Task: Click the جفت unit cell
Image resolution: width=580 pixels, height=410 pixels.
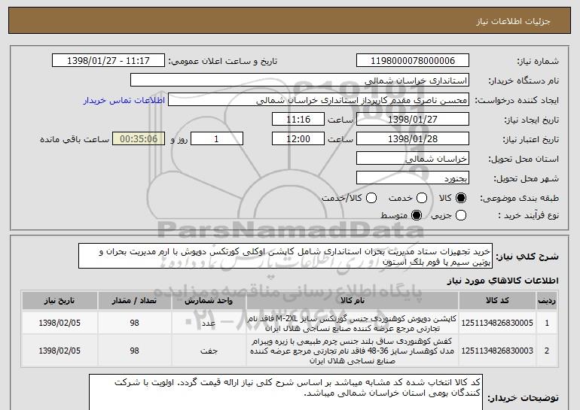Action: (x=209, y=351)
